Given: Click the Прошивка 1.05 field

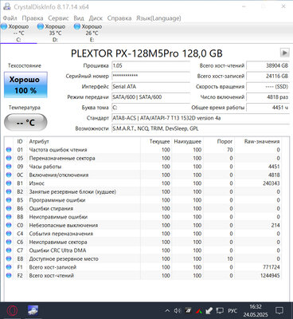Looking at the screenshot, I should 150,65.
